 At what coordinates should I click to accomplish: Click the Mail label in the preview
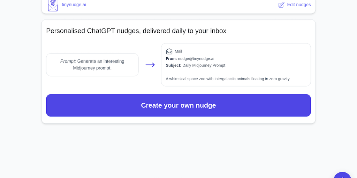pos(178,51)
